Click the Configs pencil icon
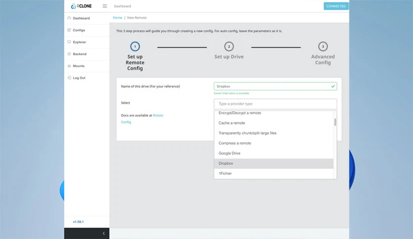 (69, 30)
